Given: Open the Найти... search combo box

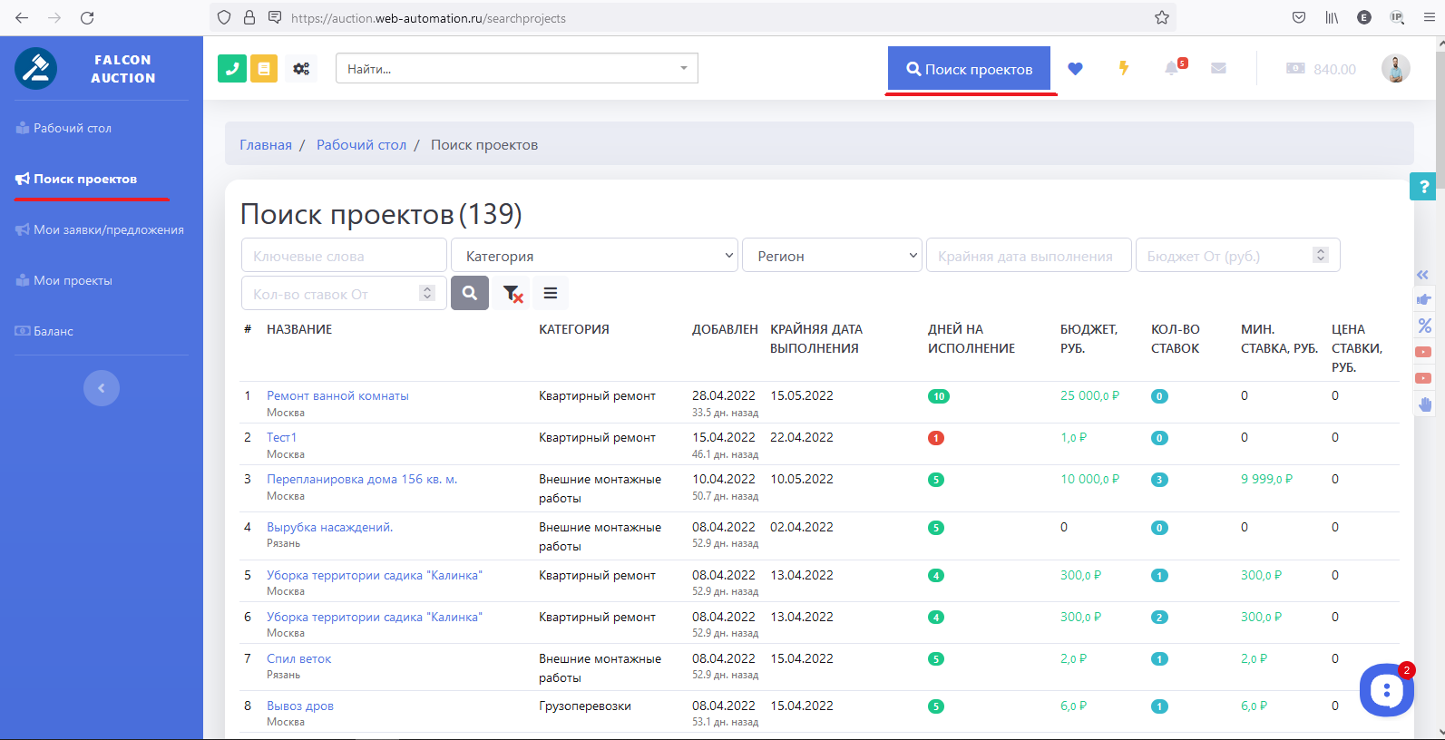Looking at the screenshot, I should pos(516,69).
